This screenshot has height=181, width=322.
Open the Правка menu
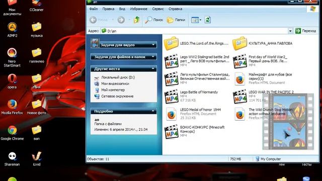(x=108, y=9)
